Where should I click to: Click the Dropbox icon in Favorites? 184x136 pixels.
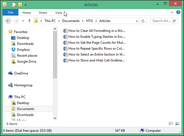click(x=13, y=50)
